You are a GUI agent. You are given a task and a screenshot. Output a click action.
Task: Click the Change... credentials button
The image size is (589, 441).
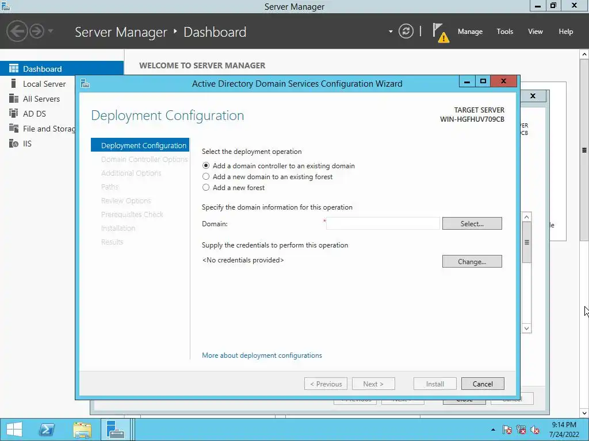tap(472, 261)
